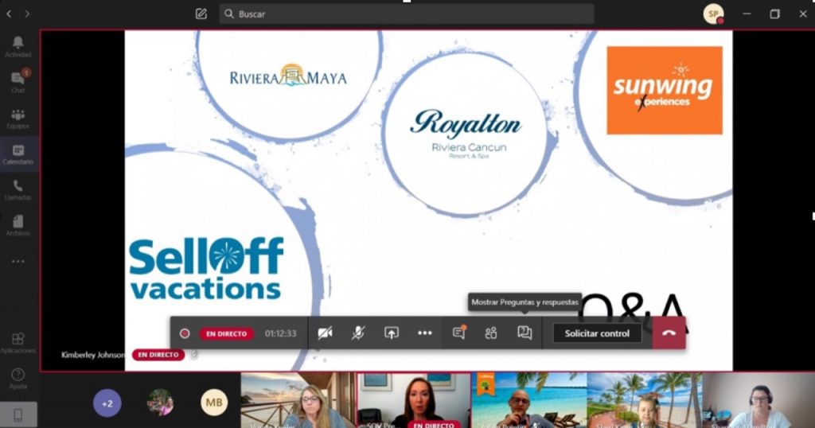
Task: Switch to the Calendario tab
Action: point(18,154)
